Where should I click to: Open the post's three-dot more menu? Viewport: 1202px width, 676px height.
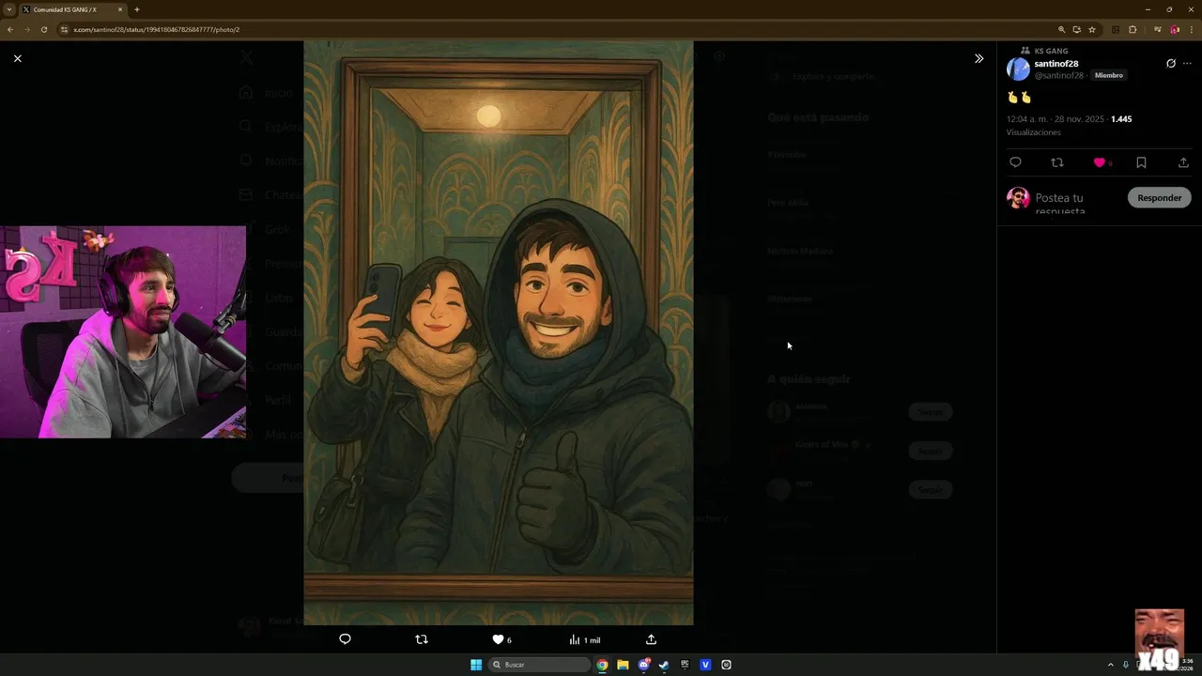tap(1187, 64)
